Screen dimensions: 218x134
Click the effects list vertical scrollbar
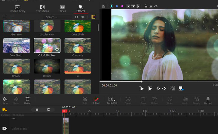coord(98,28)
